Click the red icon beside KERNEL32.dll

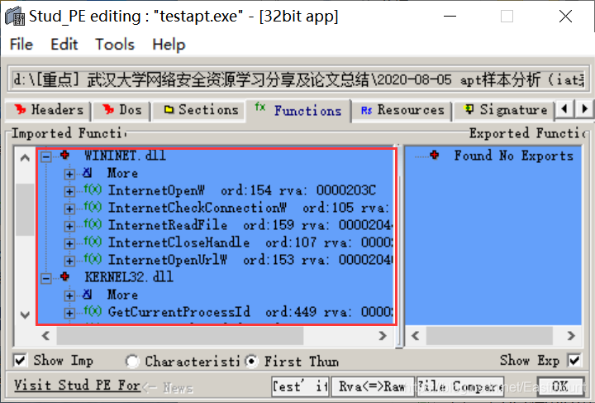[x=65, y=276]
